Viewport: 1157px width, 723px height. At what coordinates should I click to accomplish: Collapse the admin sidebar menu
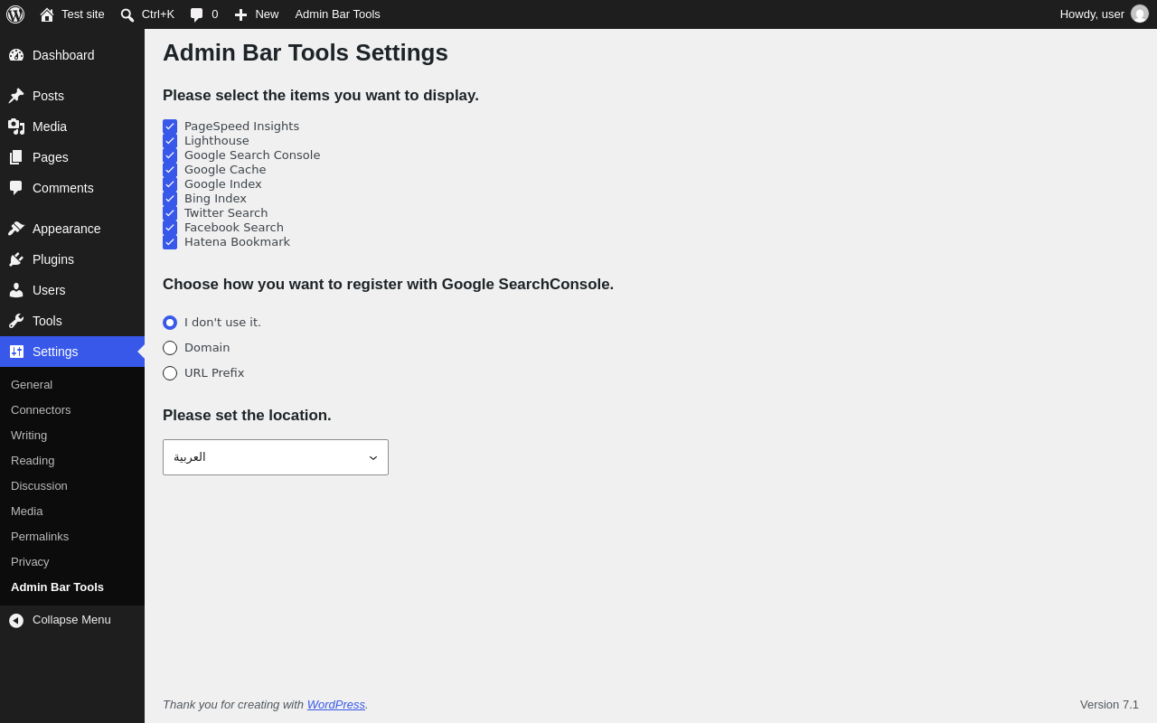coord(72,620)
